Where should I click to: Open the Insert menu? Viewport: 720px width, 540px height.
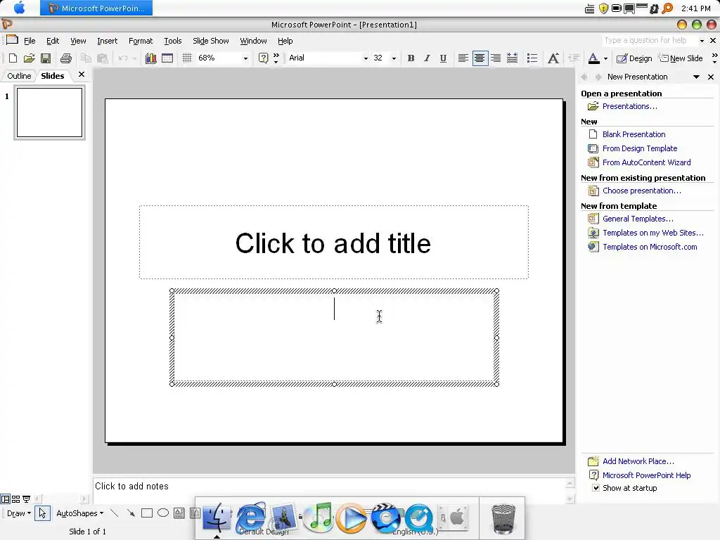107,41
